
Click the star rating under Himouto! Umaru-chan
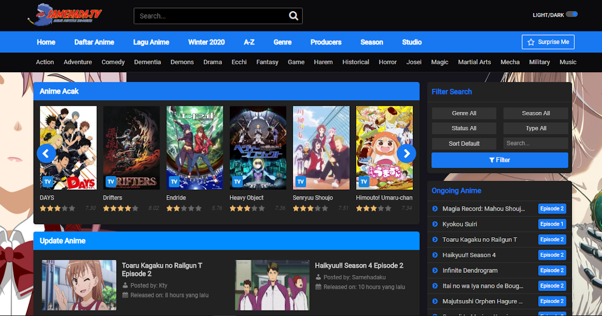pos(374,208)
